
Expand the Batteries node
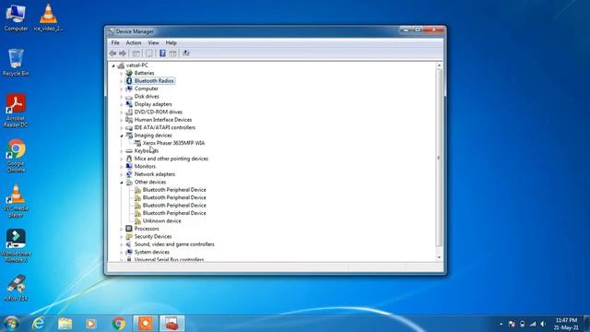coord(122,73)
